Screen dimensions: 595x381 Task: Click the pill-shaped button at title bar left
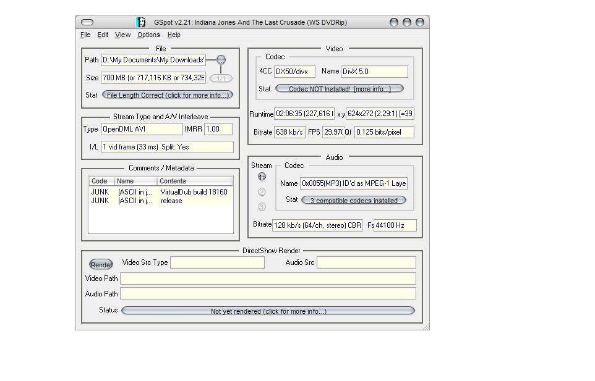click(x=87, y=22)
